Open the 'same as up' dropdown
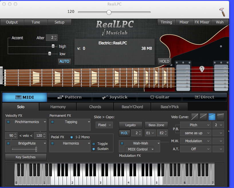 (x=196, y=133)
